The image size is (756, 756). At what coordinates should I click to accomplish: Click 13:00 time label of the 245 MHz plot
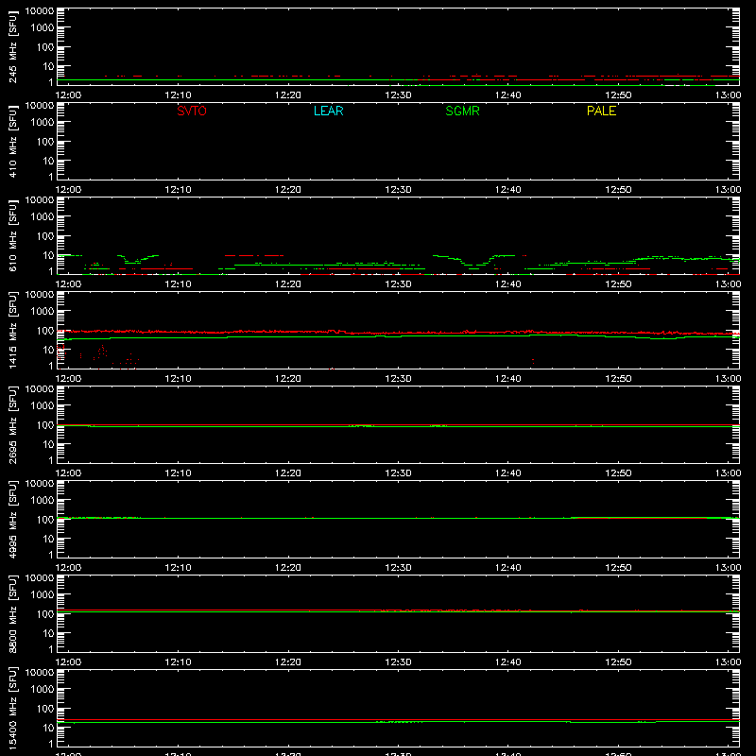728,95
